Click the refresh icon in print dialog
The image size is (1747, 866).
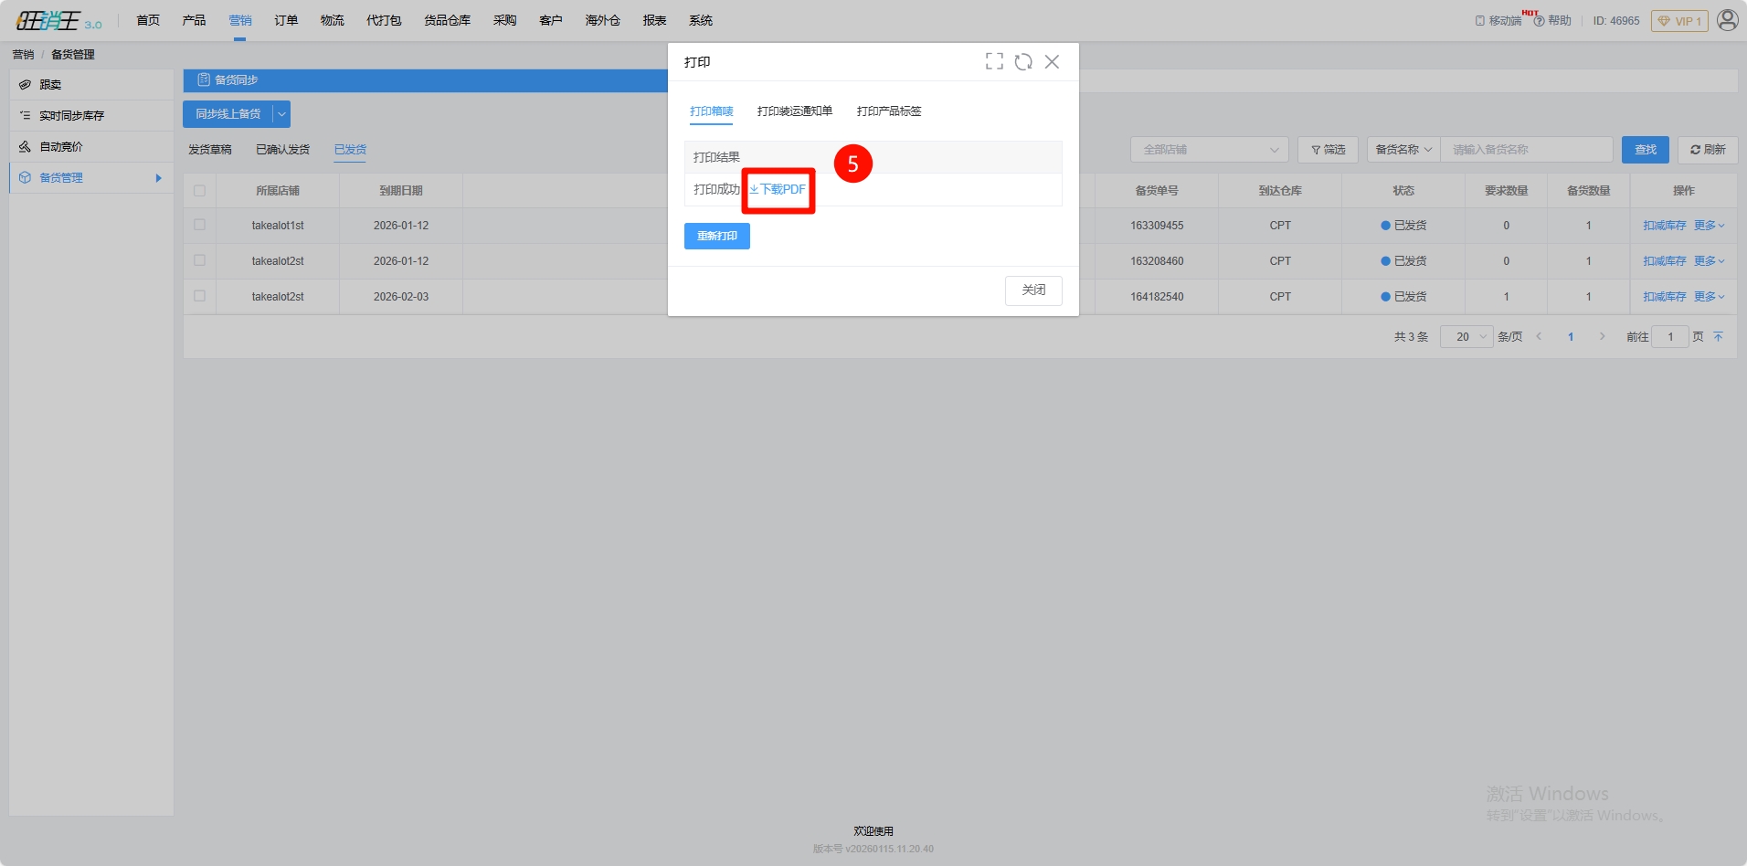point(1023,61)
